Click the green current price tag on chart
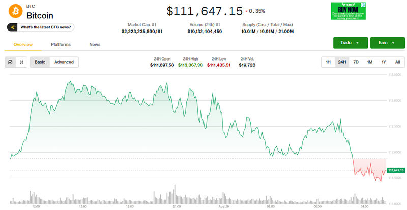This screenshot has width=407, height=210. [395, 170]
